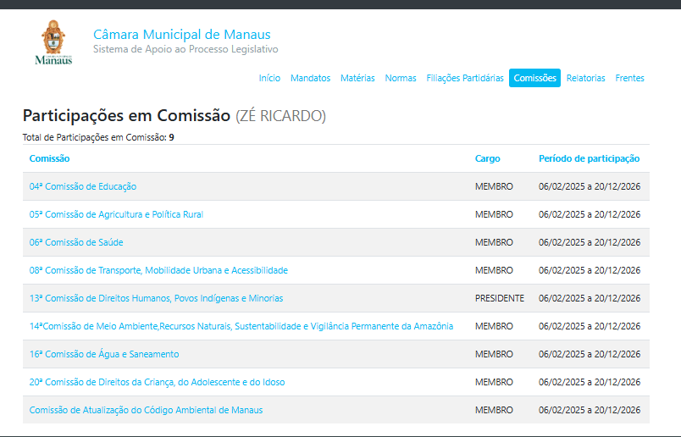Open 20ª Comissão de Direitos da Criança link
Image resolution: width=681 pixels, height=437 pixels.
click(x=157, y=382)
